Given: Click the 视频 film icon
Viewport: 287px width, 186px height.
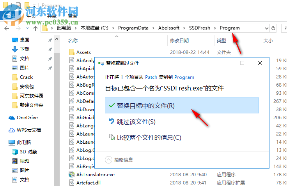Looking at the screenshot, I should pyautogui.click(x=15, y=161).
